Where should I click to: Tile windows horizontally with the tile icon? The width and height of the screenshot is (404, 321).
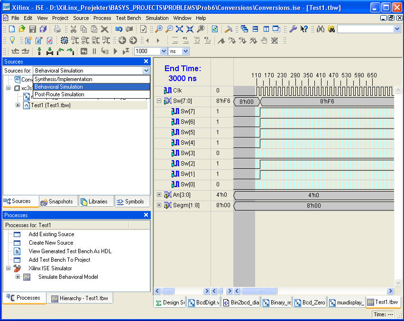coord(255,29)
